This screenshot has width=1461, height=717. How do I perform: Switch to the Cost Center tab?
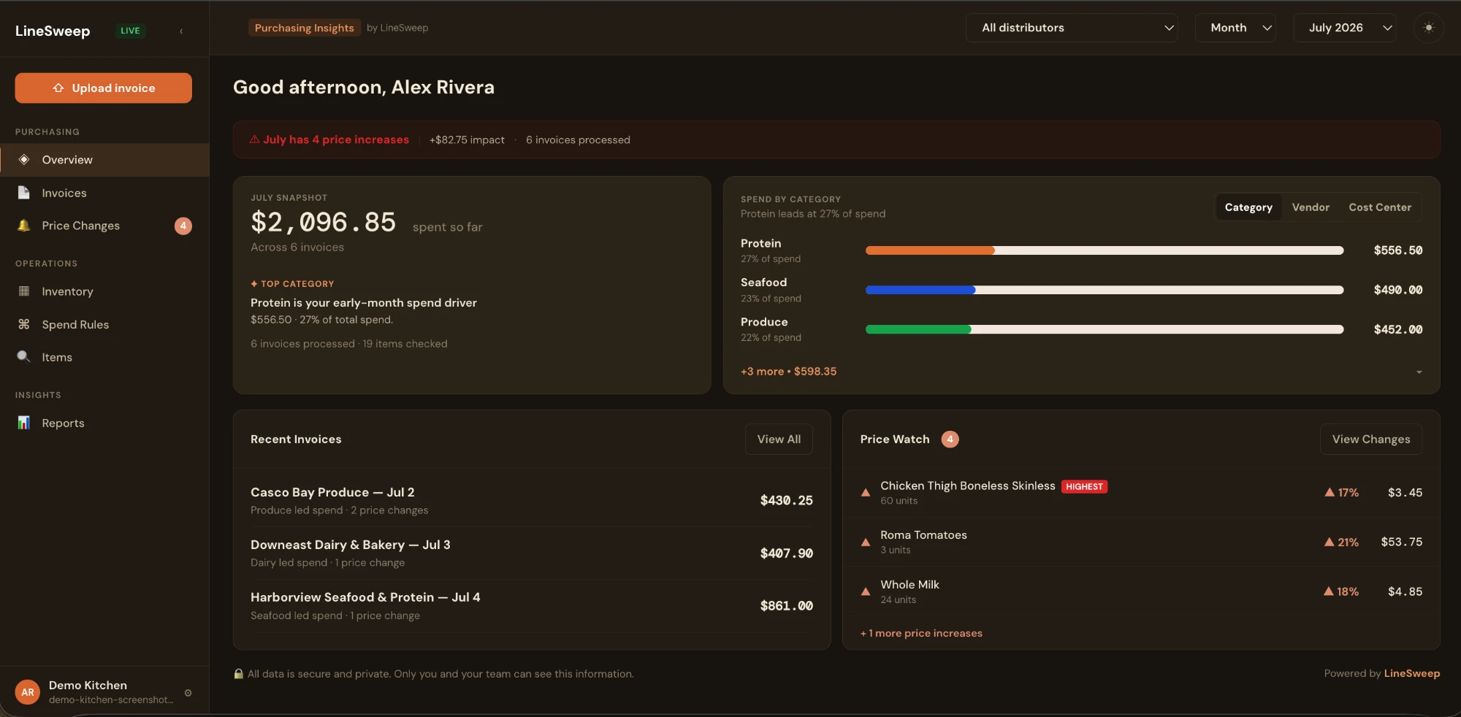click(1380, 207)
